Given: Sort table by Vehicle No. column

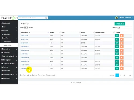Looking at the screenshot, I should tap(35, 33).
